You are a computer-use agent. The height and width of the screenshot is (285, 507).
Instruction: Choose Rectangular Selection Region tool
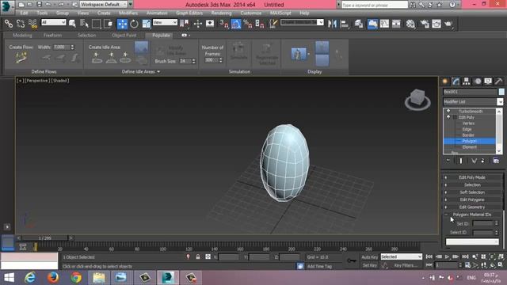[96, 24]
